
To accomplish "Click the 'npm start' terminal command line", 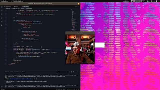I will pyautogui.click(x=21, y=79).
